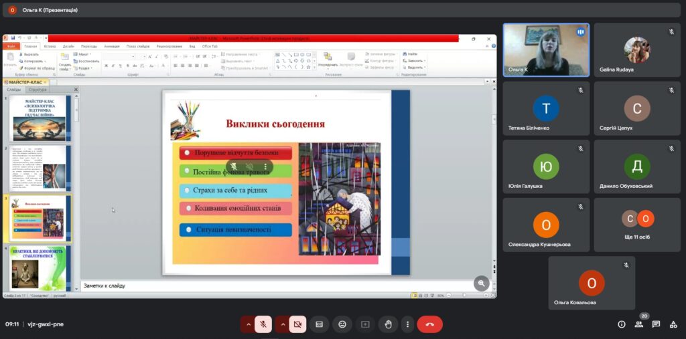
Task: Open chat with everyone
Action: tap(656, 324)
